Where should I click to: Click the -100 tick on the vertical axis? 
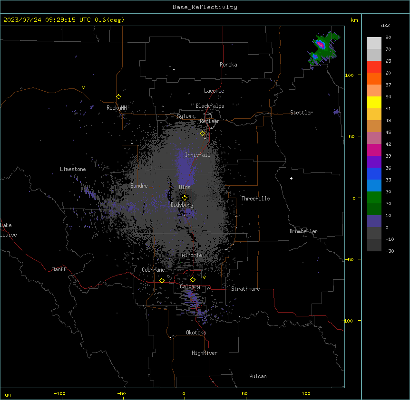(x=348, y=321)
